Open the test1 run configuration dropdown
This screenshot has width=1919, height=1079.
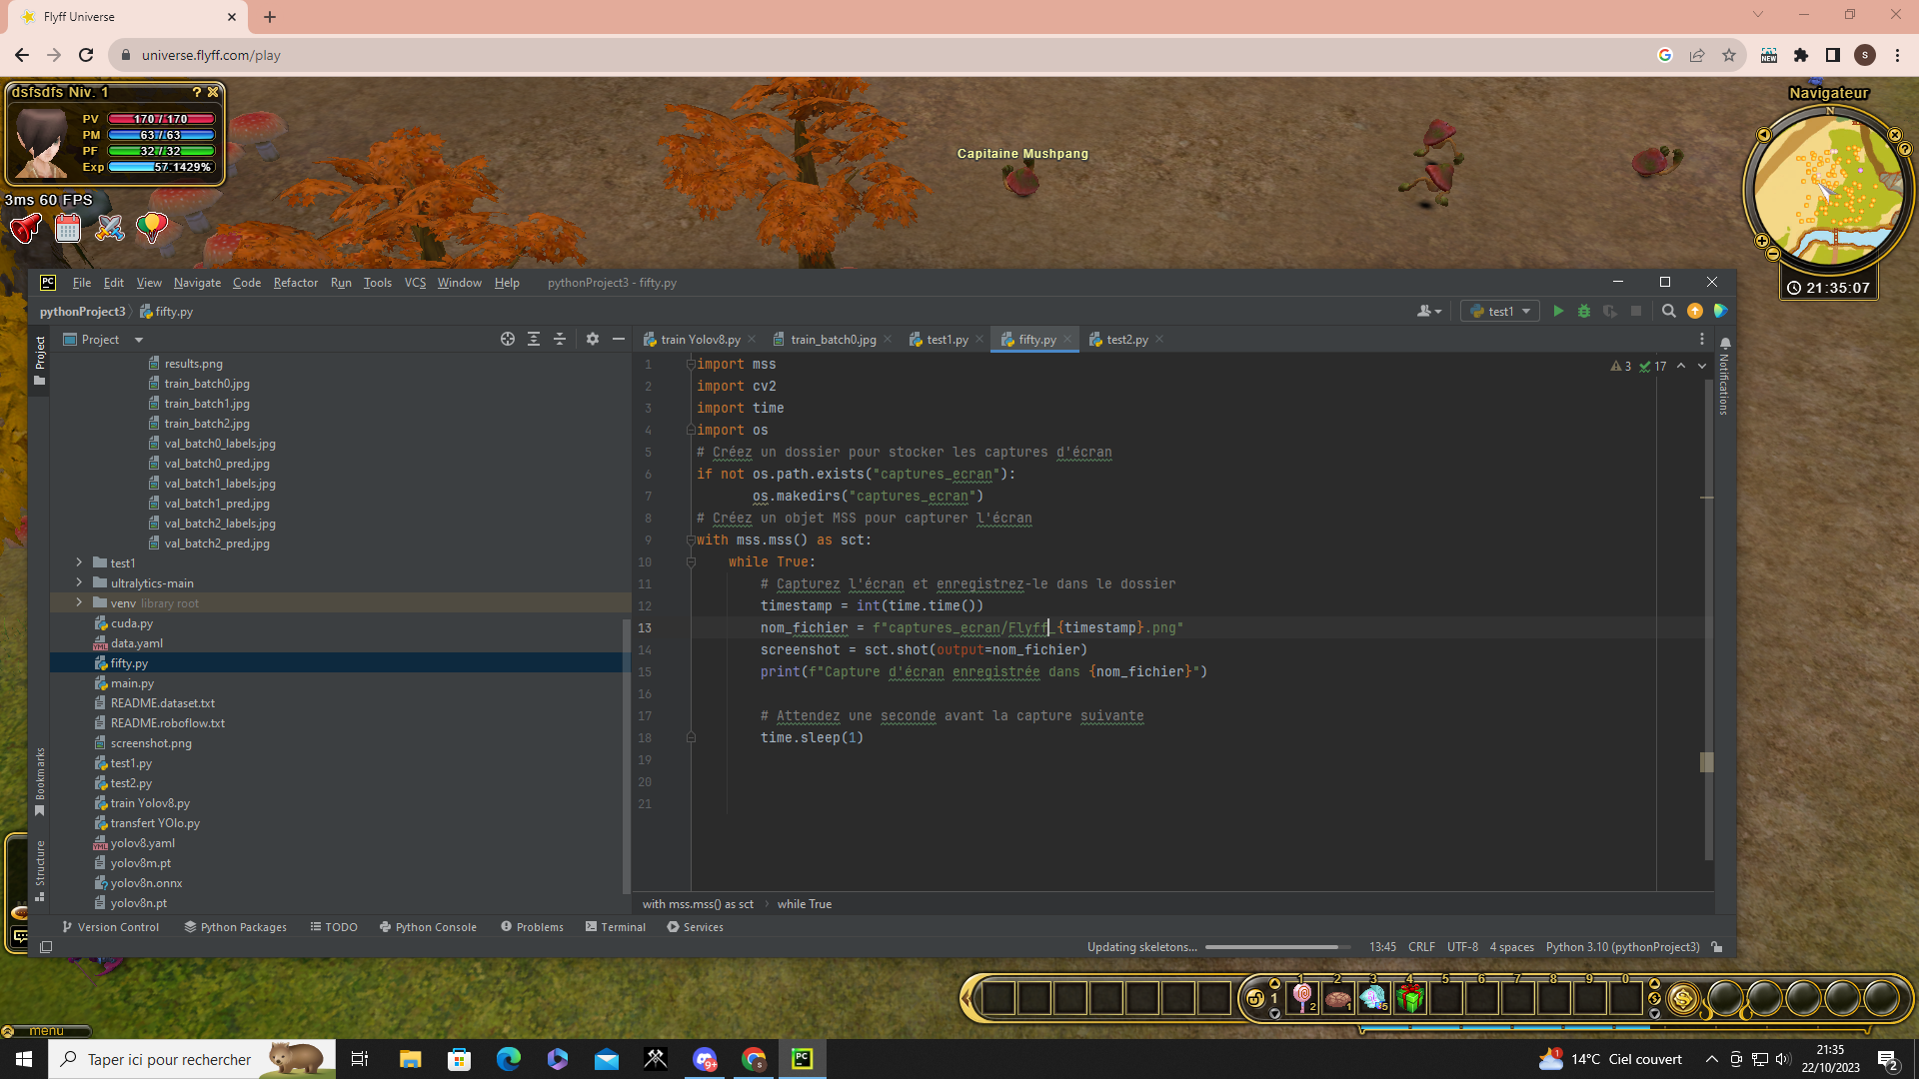(1501, 312)
